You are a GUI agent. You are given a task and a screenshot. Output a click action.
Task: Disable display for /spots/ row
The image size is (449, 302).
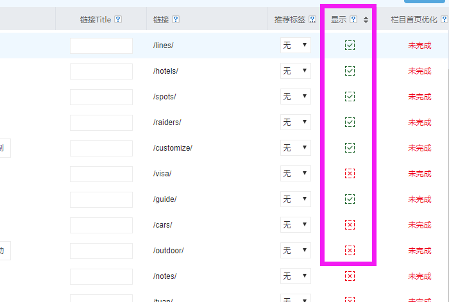[350, 96]
